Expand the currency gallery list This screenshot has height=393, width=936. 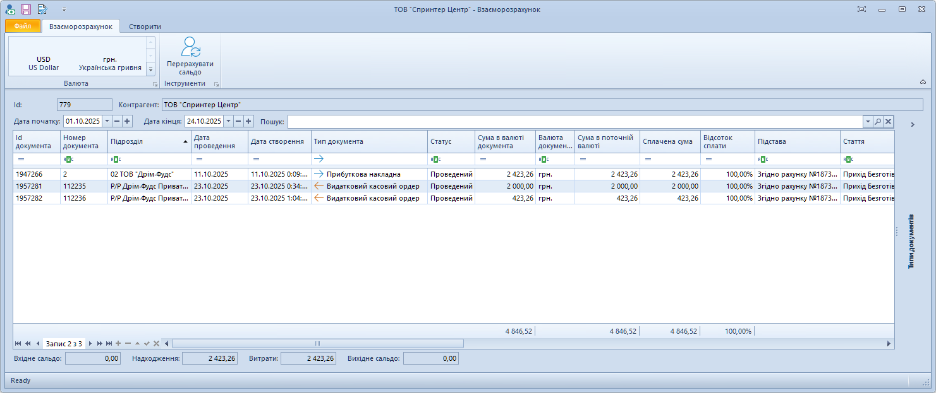(x=150, y=69)
